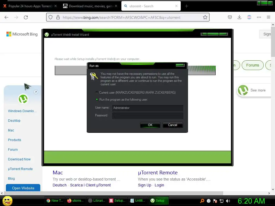The image size is (275, 206).
Task: Close the Popular 24 hours Apps Torrents tab
Action: point(56,6)
